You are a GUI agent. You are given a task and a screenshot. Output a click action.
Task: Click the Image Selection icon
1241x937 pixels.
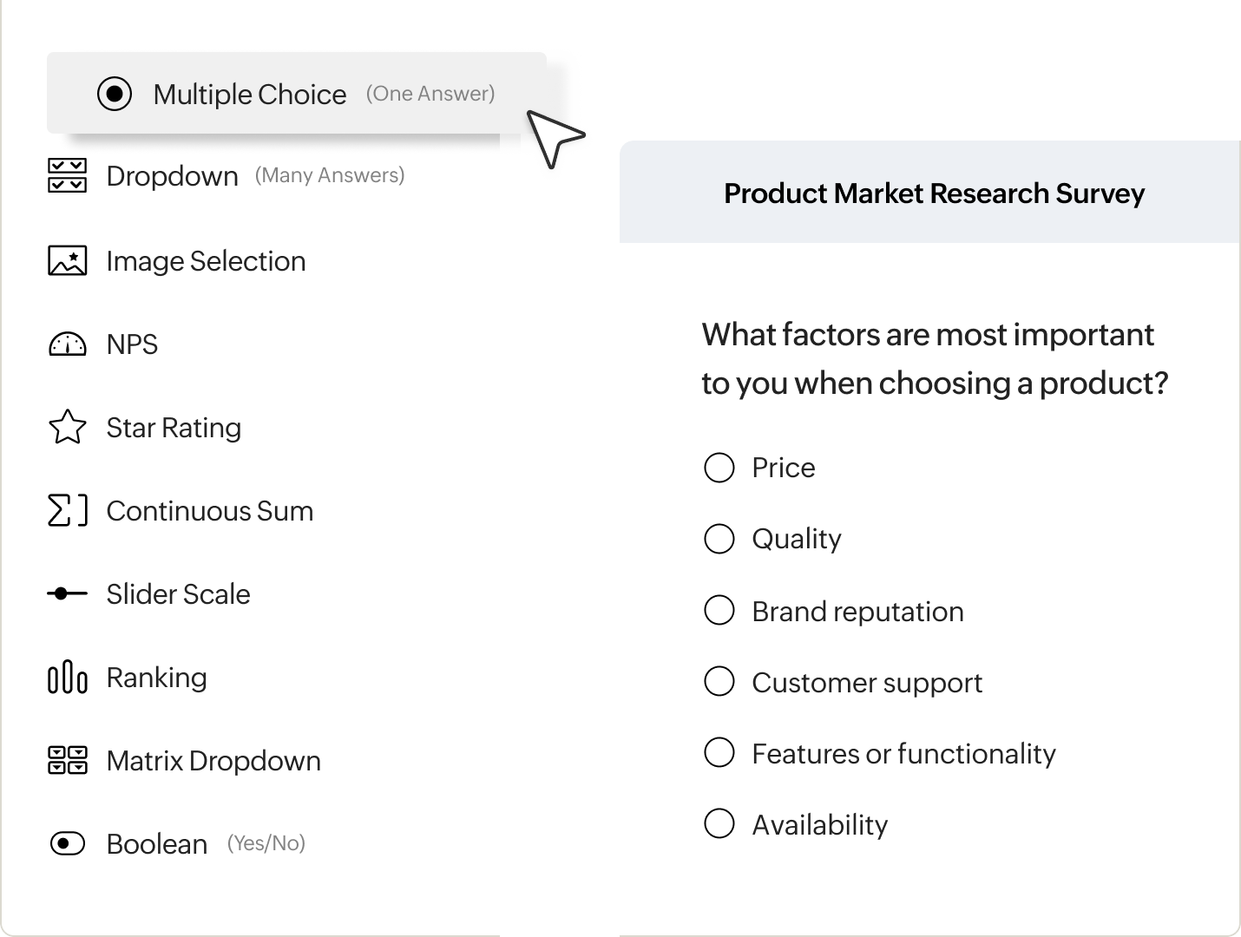[x=67, y=260]
